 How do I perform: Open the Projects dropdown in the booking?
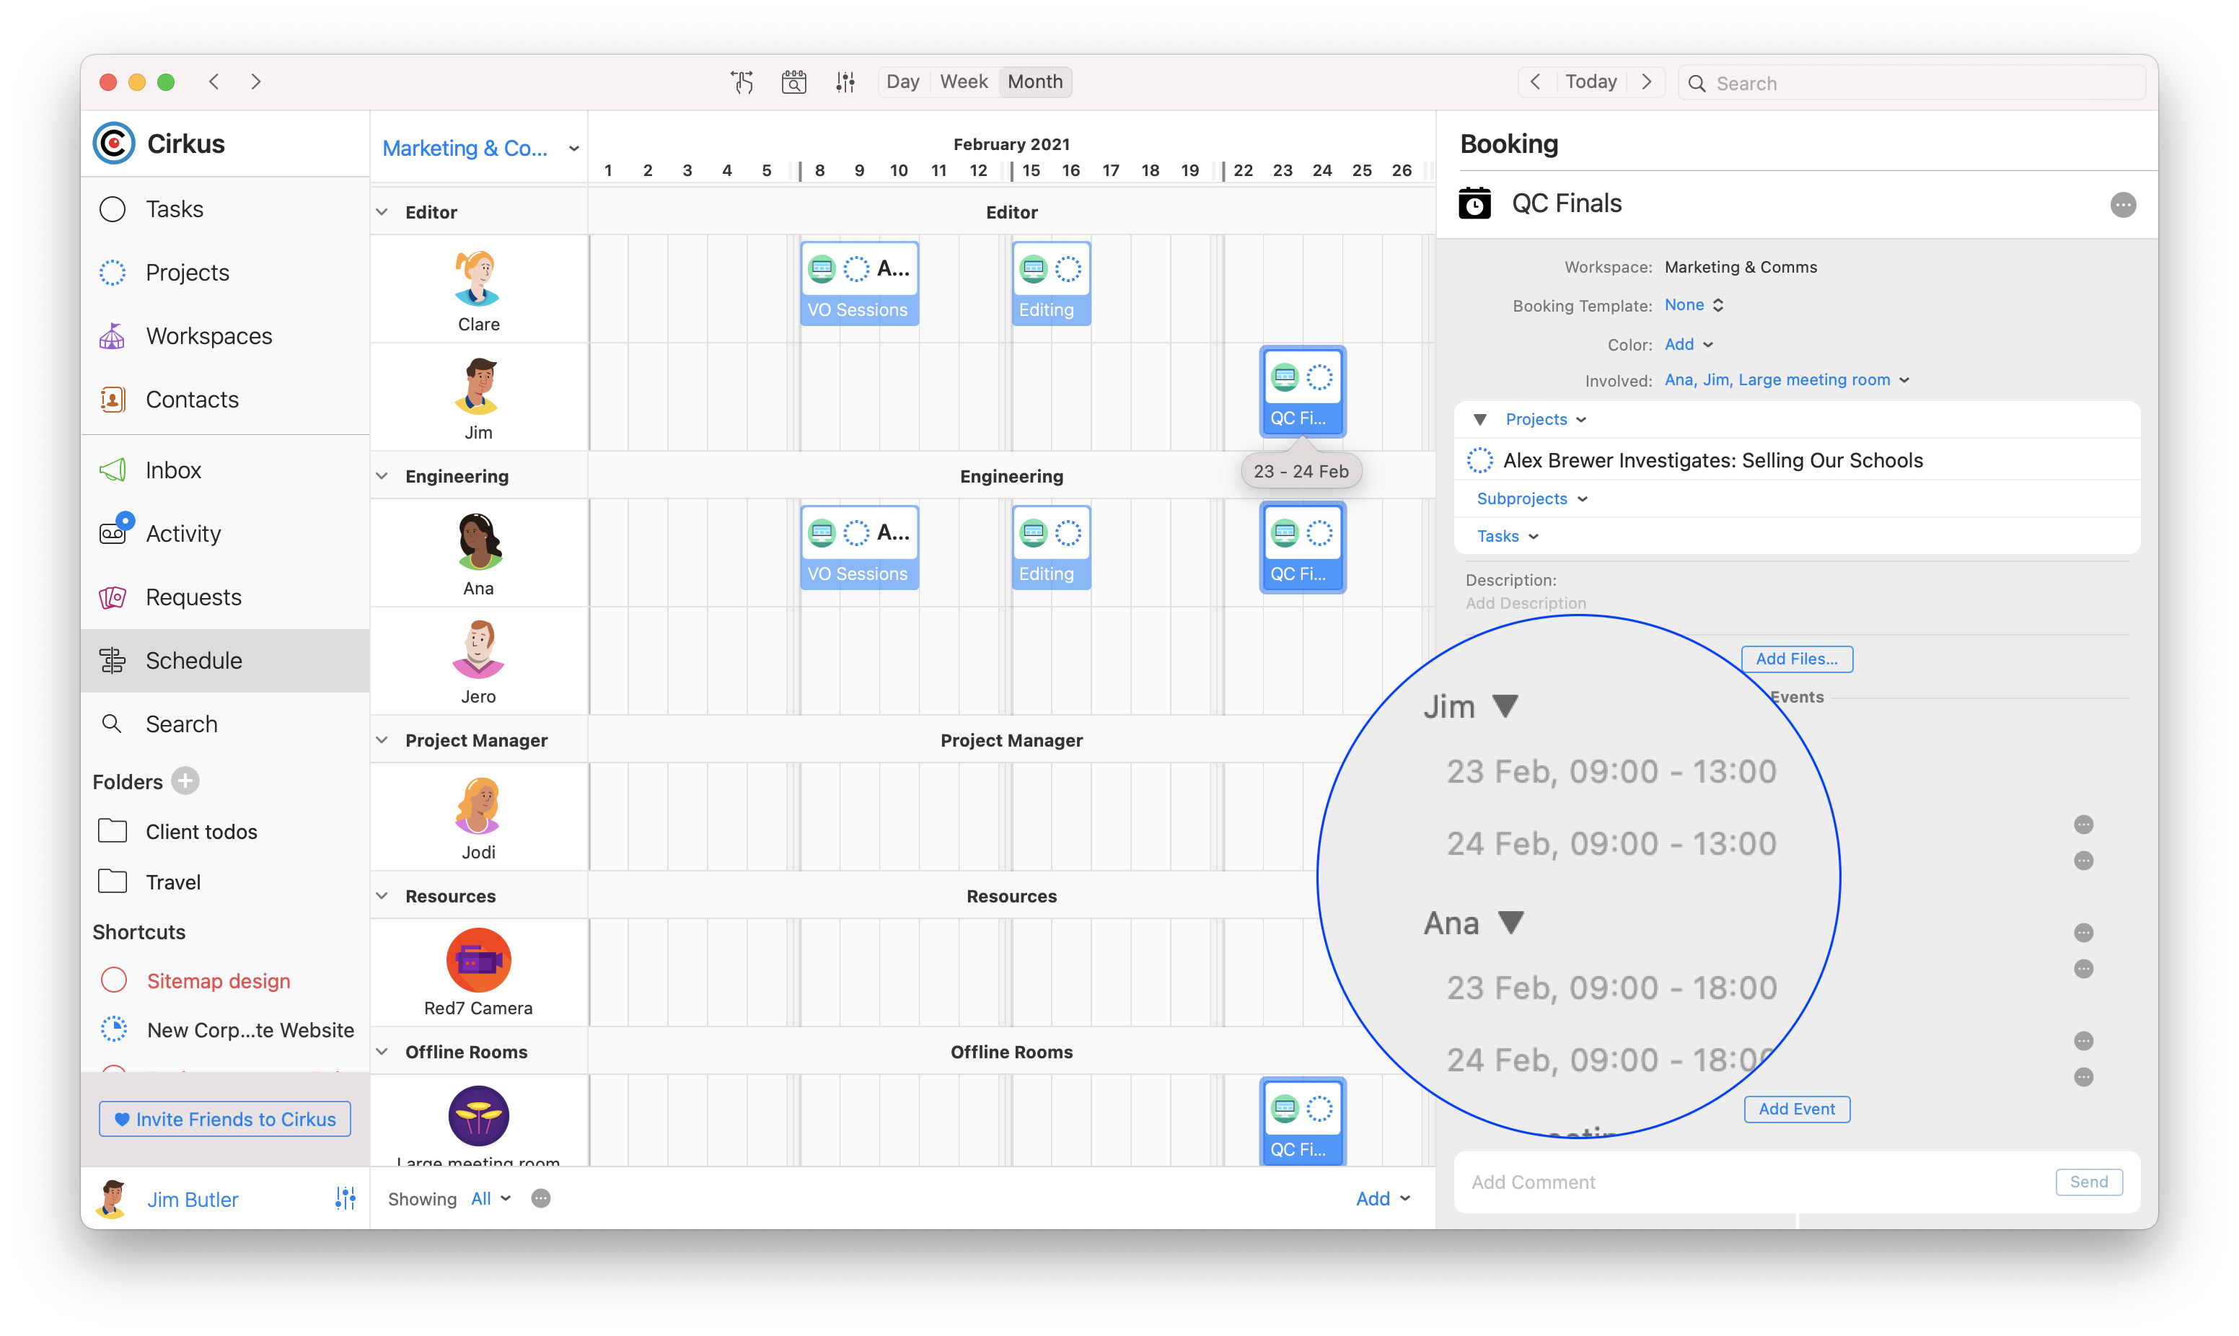click(1545, 420)
